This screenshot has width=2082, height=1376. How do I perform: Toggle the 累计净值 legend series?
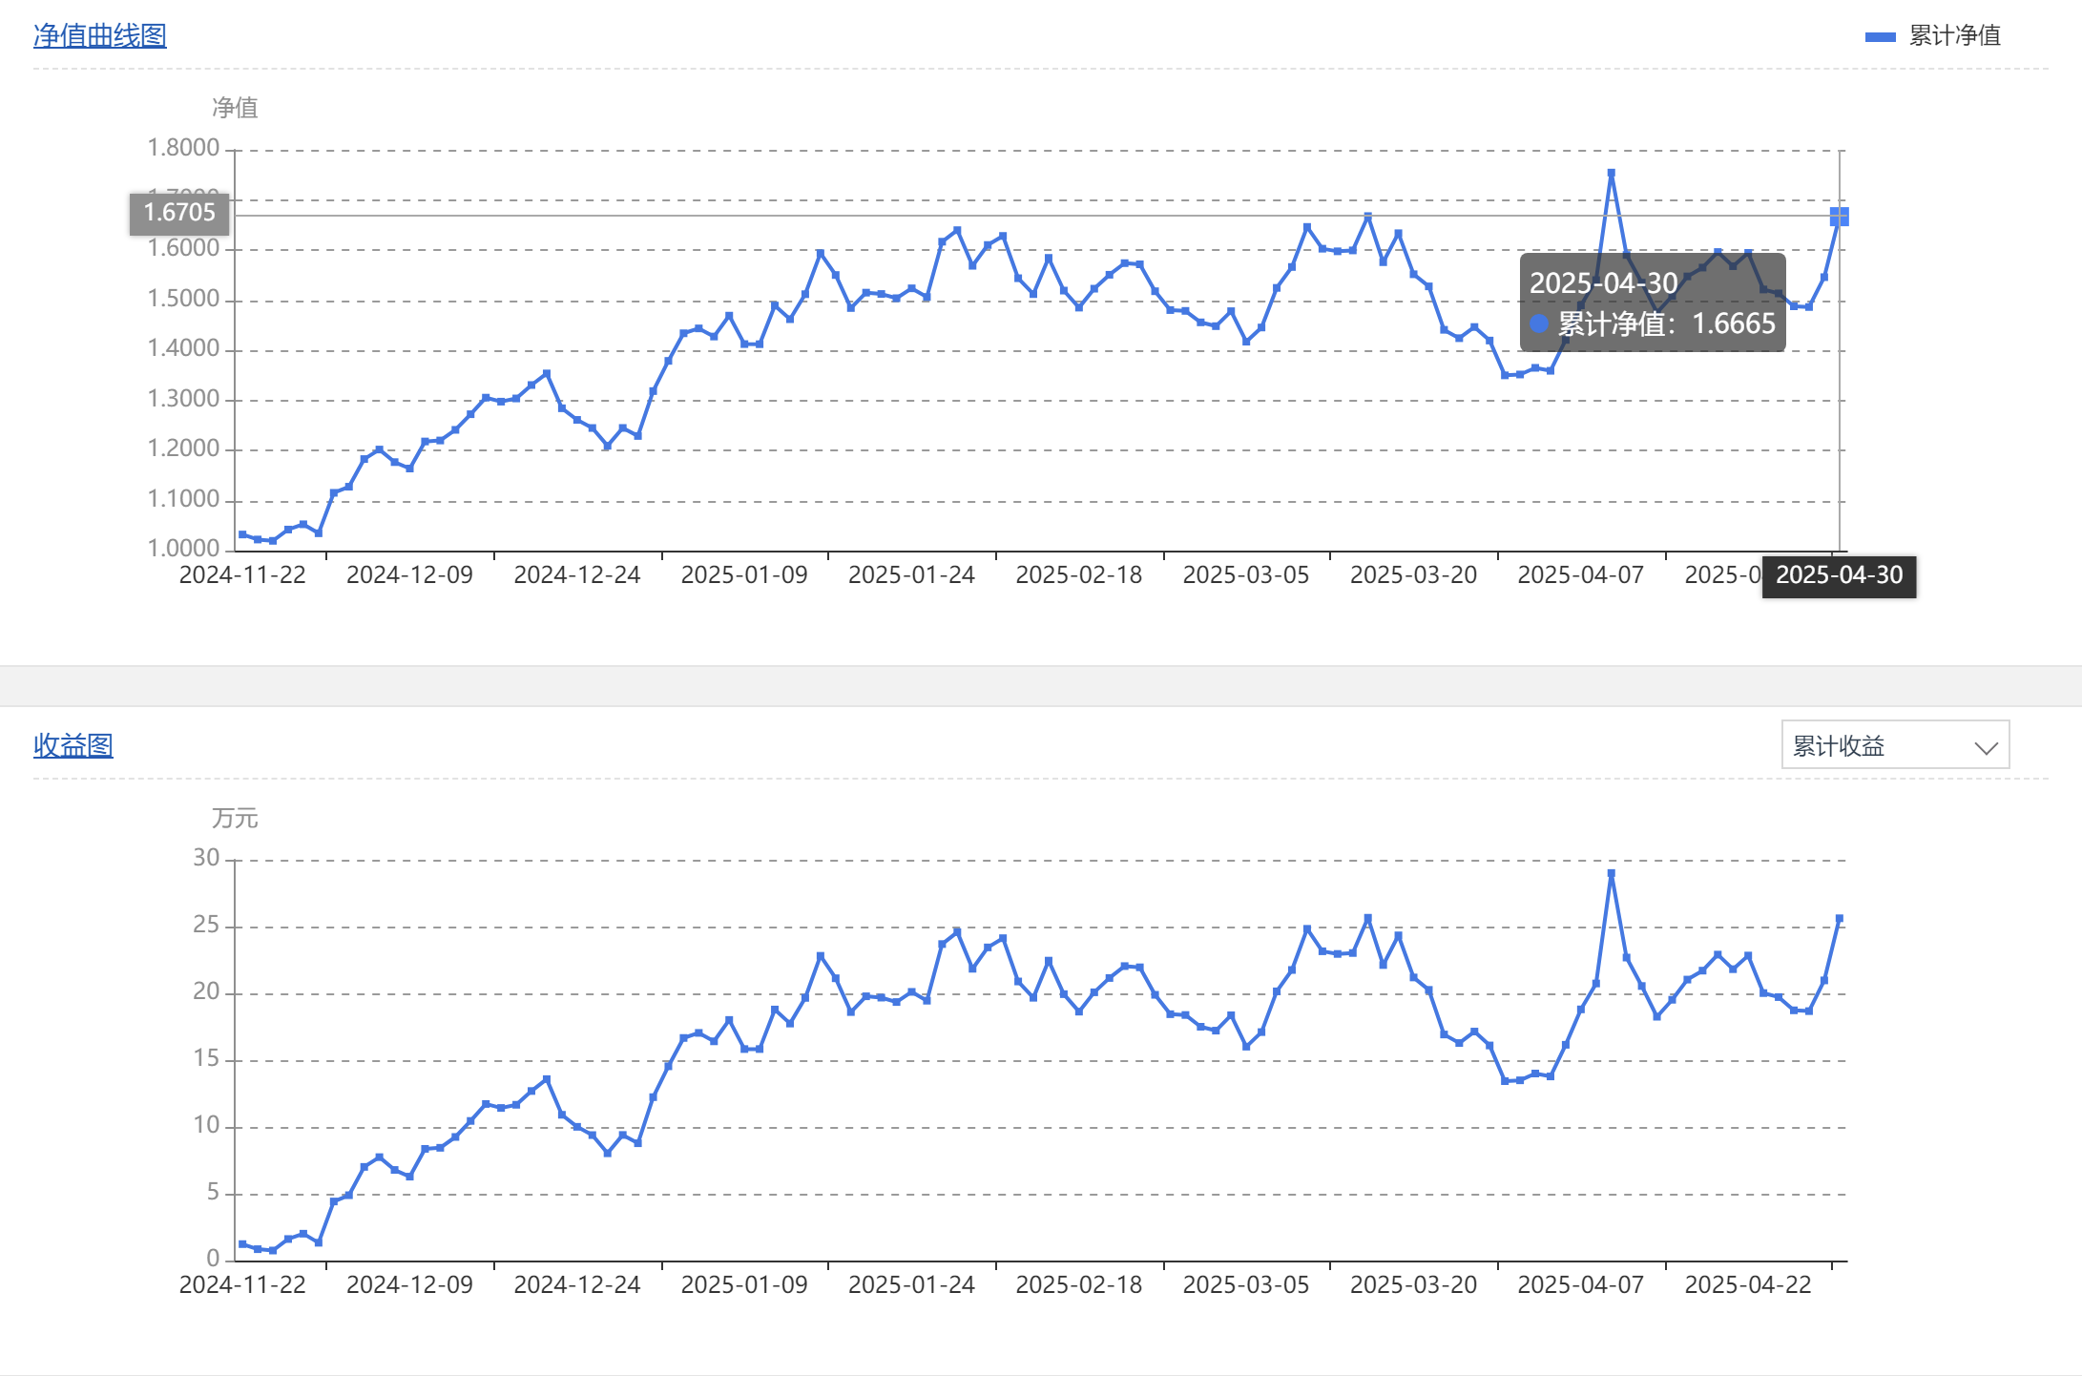1953,36
